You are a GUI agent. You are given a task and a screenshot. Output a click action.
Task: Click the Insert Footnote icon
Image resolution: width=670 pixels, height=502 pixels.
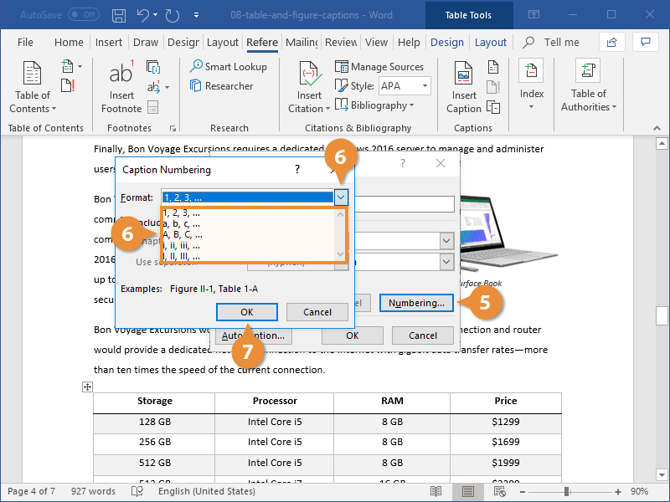click(x=121, y=74)
